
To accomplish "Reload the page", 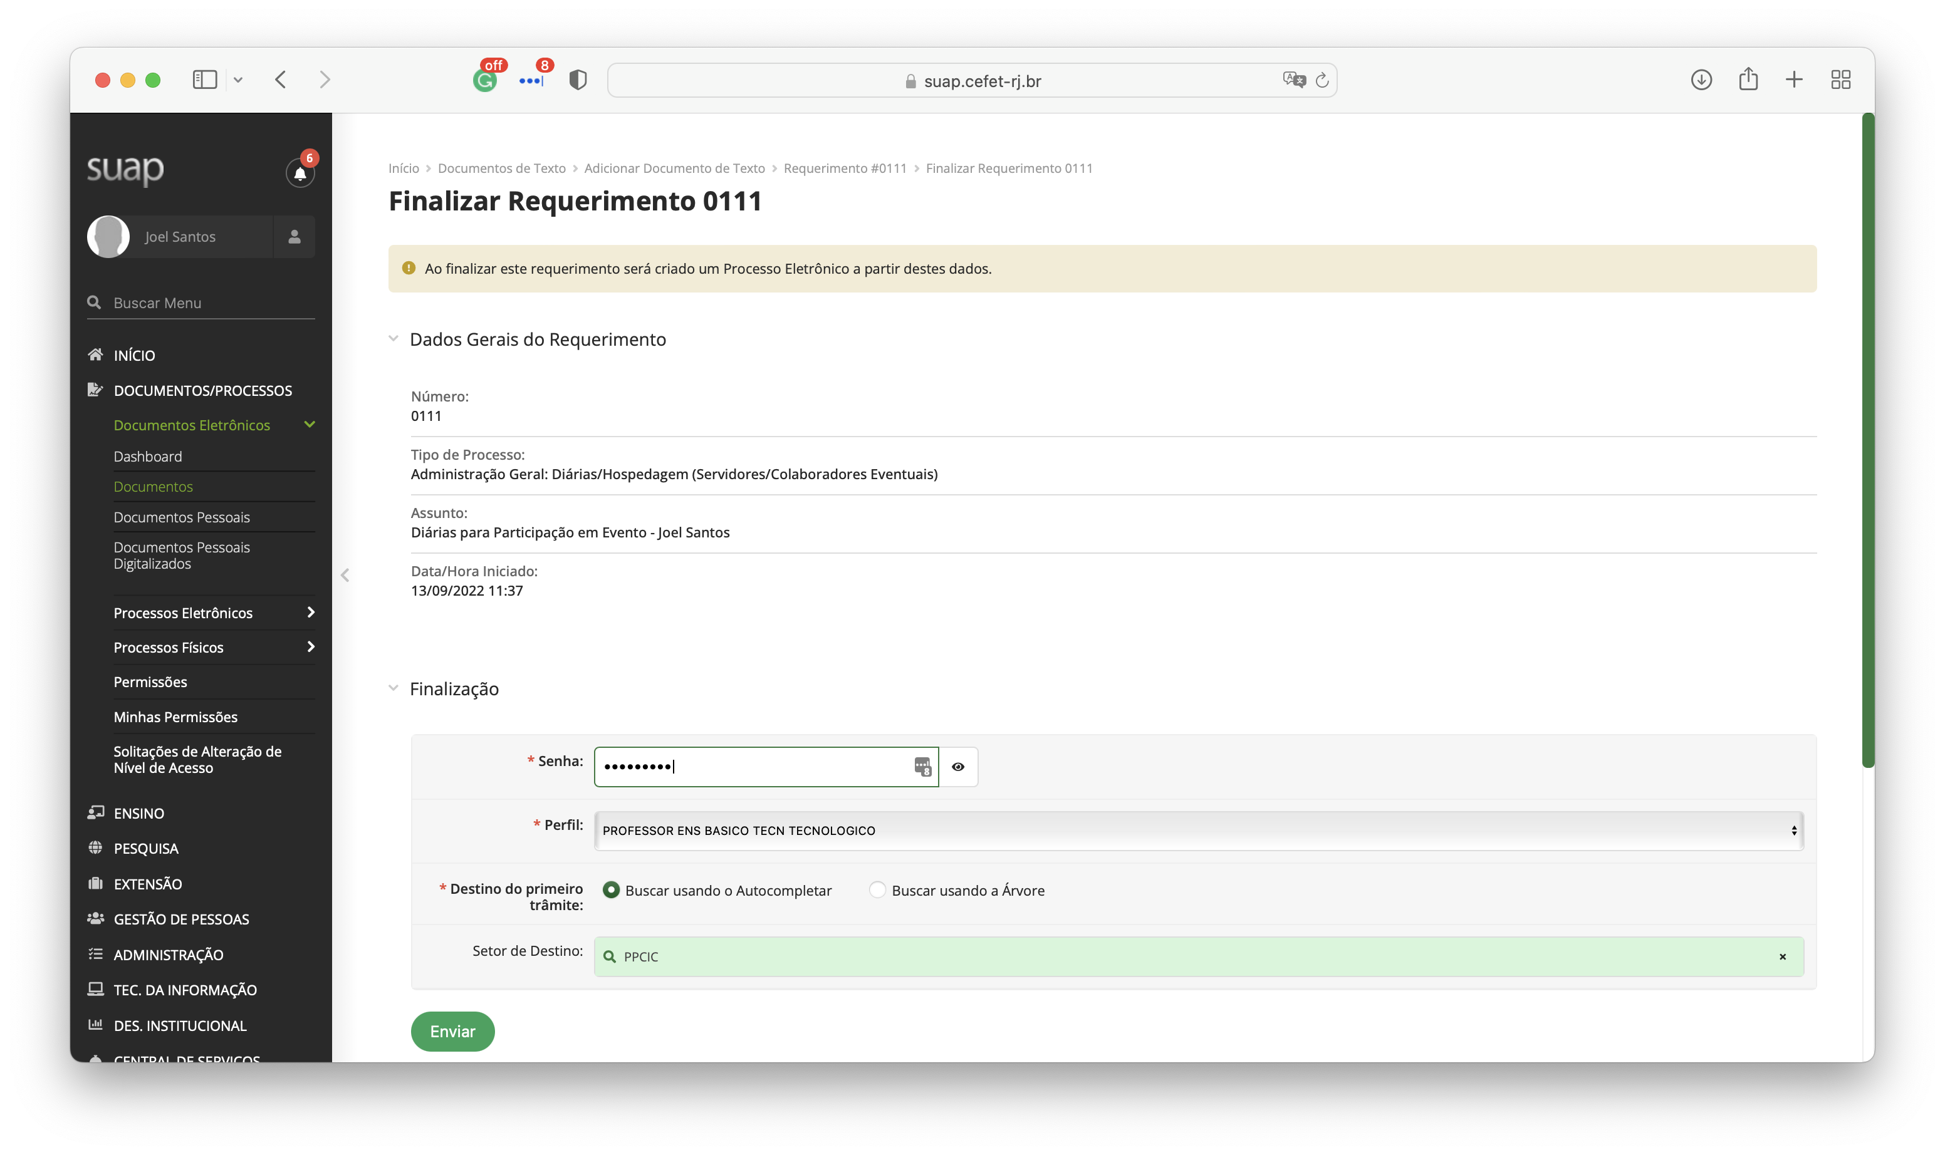I will (1322, 80).
